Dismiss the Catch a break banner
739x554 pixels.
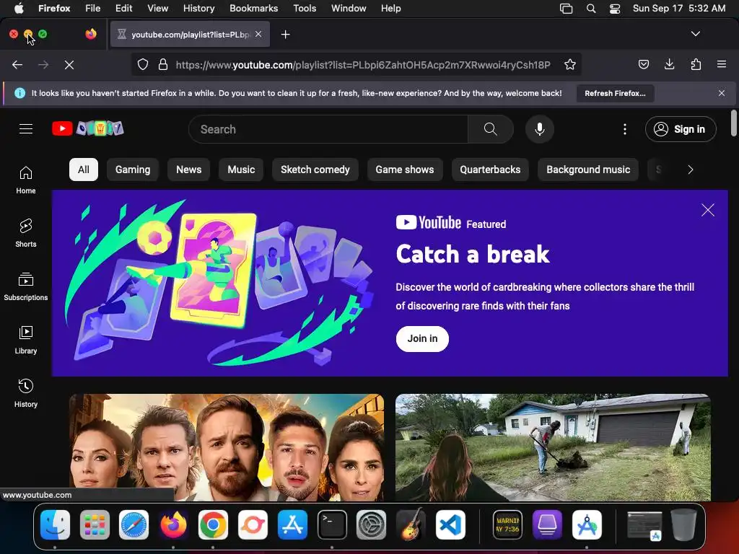coord(708,210)
